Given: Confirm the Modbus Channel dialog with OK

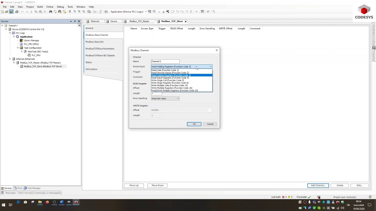Looking at the screenshot, I should [194, 124].
